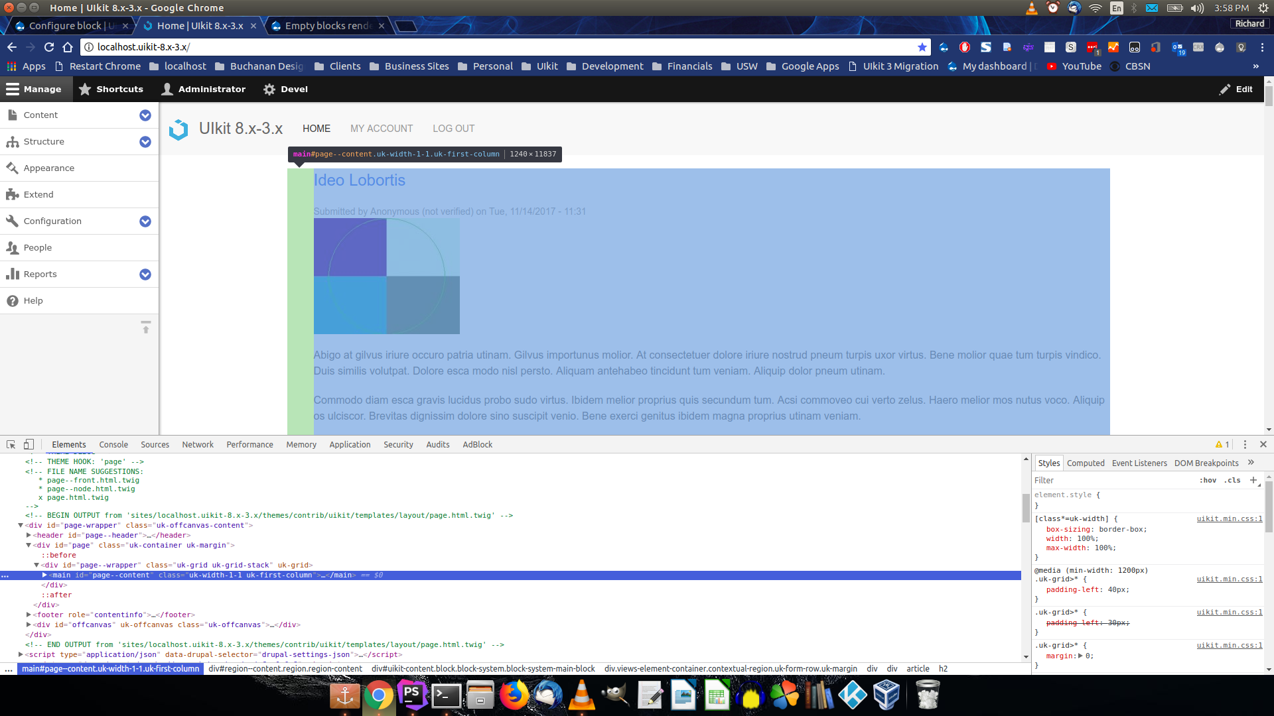Screen dimensions: 1274x716
Task: Toggle sidebar orientation icon
Action: (x=145, y=328)
